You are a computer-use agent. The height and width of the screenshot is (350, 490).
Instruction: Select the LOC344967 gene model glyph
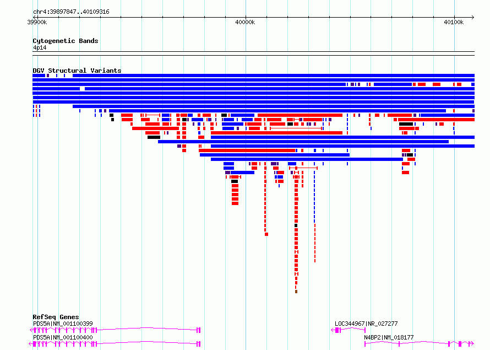[348, 330]
